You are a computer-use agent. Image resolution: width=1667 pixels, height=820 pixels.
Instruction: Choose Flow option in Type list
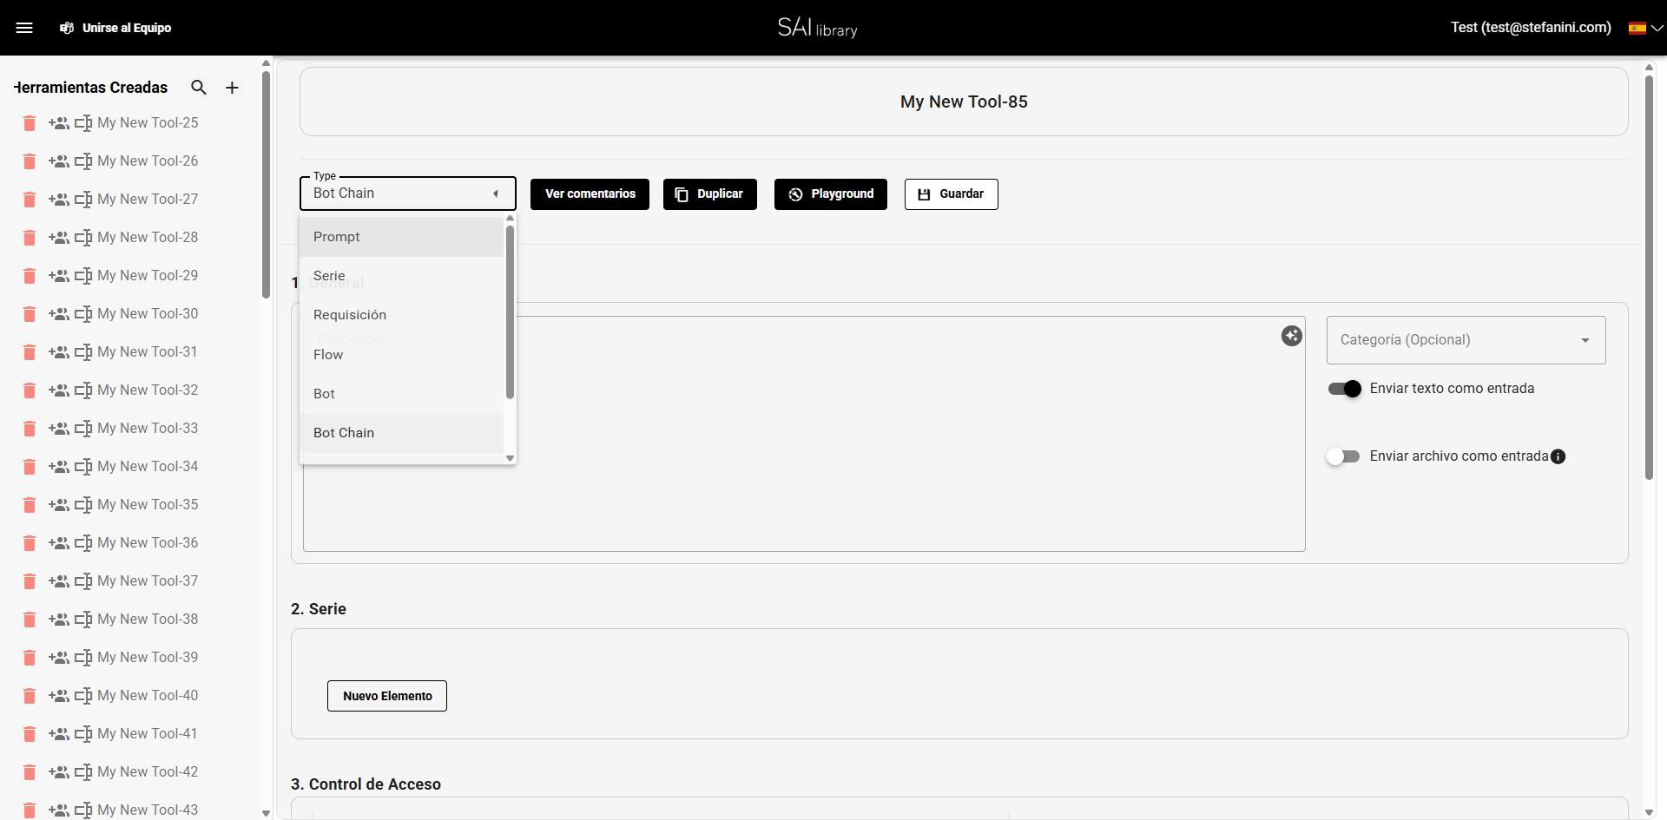click(x=328, y=355)
